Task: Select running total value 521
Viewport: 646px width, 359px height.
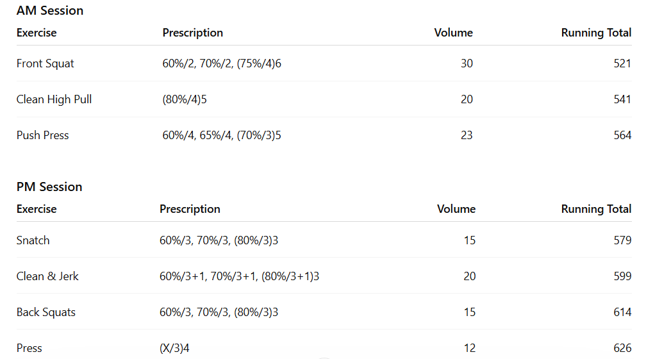Action: [622, 63]
